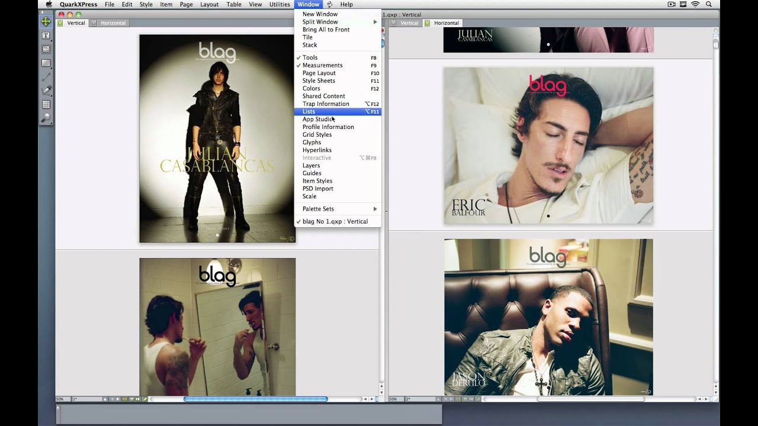
Task: Click left window's next page arrow
Action: click(x=118, y=399)
